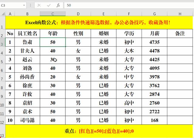Screen dimensions: 194x138
Task: Select the cell with name '许攸'
Action: pyautogui.click(x=27, y=94)
